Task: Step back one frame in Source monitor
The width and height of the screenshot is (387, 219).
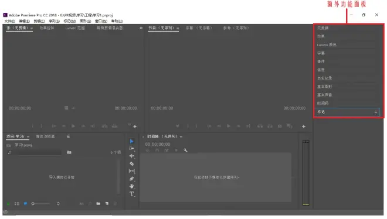Action: click(x=64, y=126)
